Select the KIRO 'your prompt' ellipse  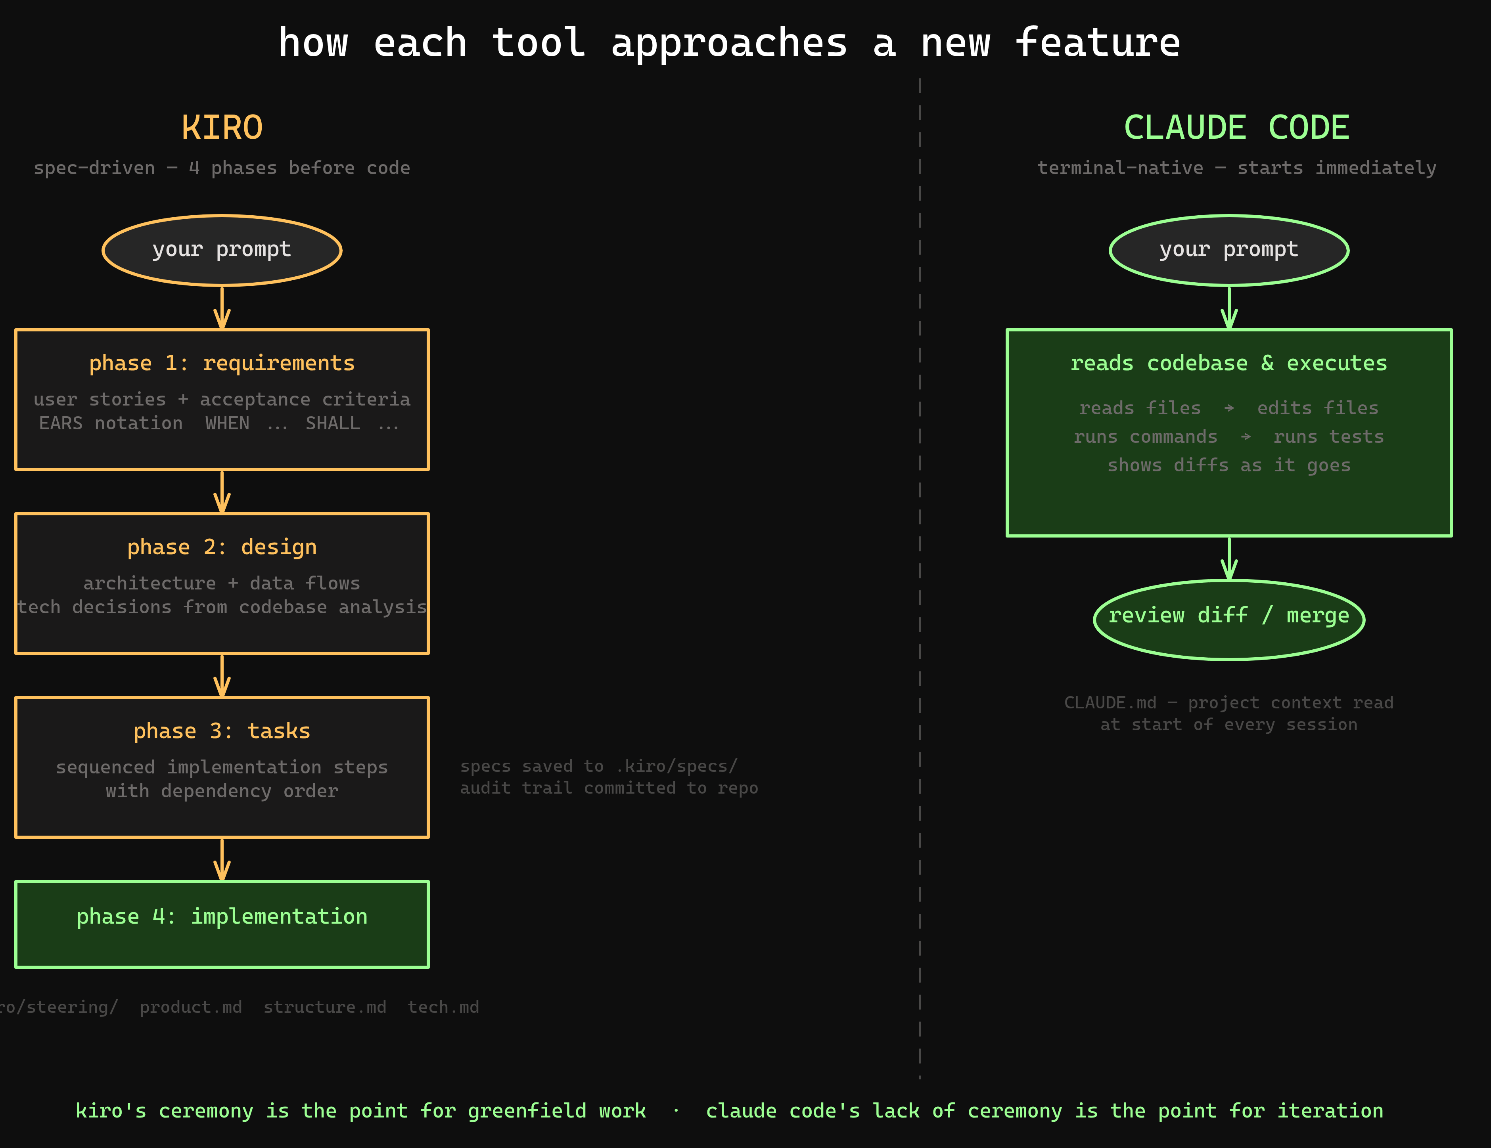pos(221,249)
